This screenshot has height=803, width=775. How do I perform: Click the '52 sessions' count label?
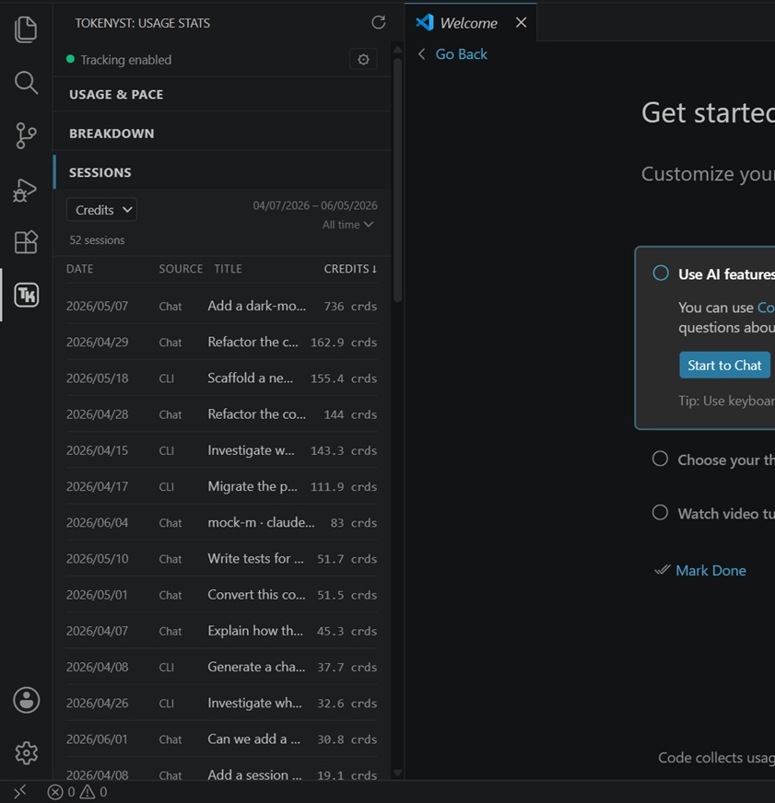97,240
